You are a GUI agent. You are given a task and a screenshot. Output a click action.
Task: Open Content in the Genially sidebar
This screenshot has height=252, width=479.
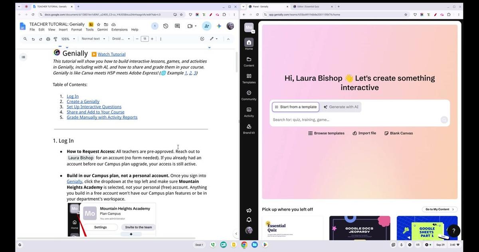pos(249,61)
